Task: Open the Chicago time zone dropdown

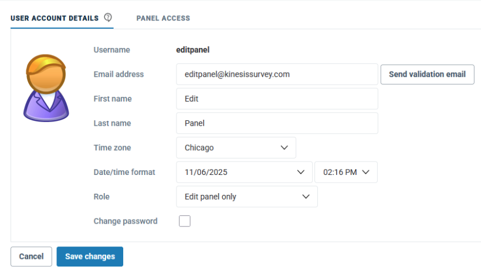Action: tap(236, 147)
